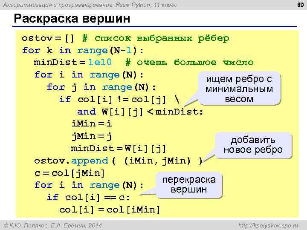This screenshot has height=230, width=307.
Task: Click the comment 'очень большое число'
Action: (x=195, y=63)
